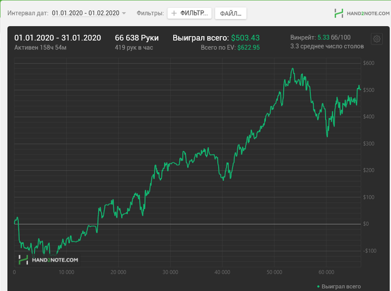
Task: Click the 'Интервал дат:' label
Action: tap(28, 13)
